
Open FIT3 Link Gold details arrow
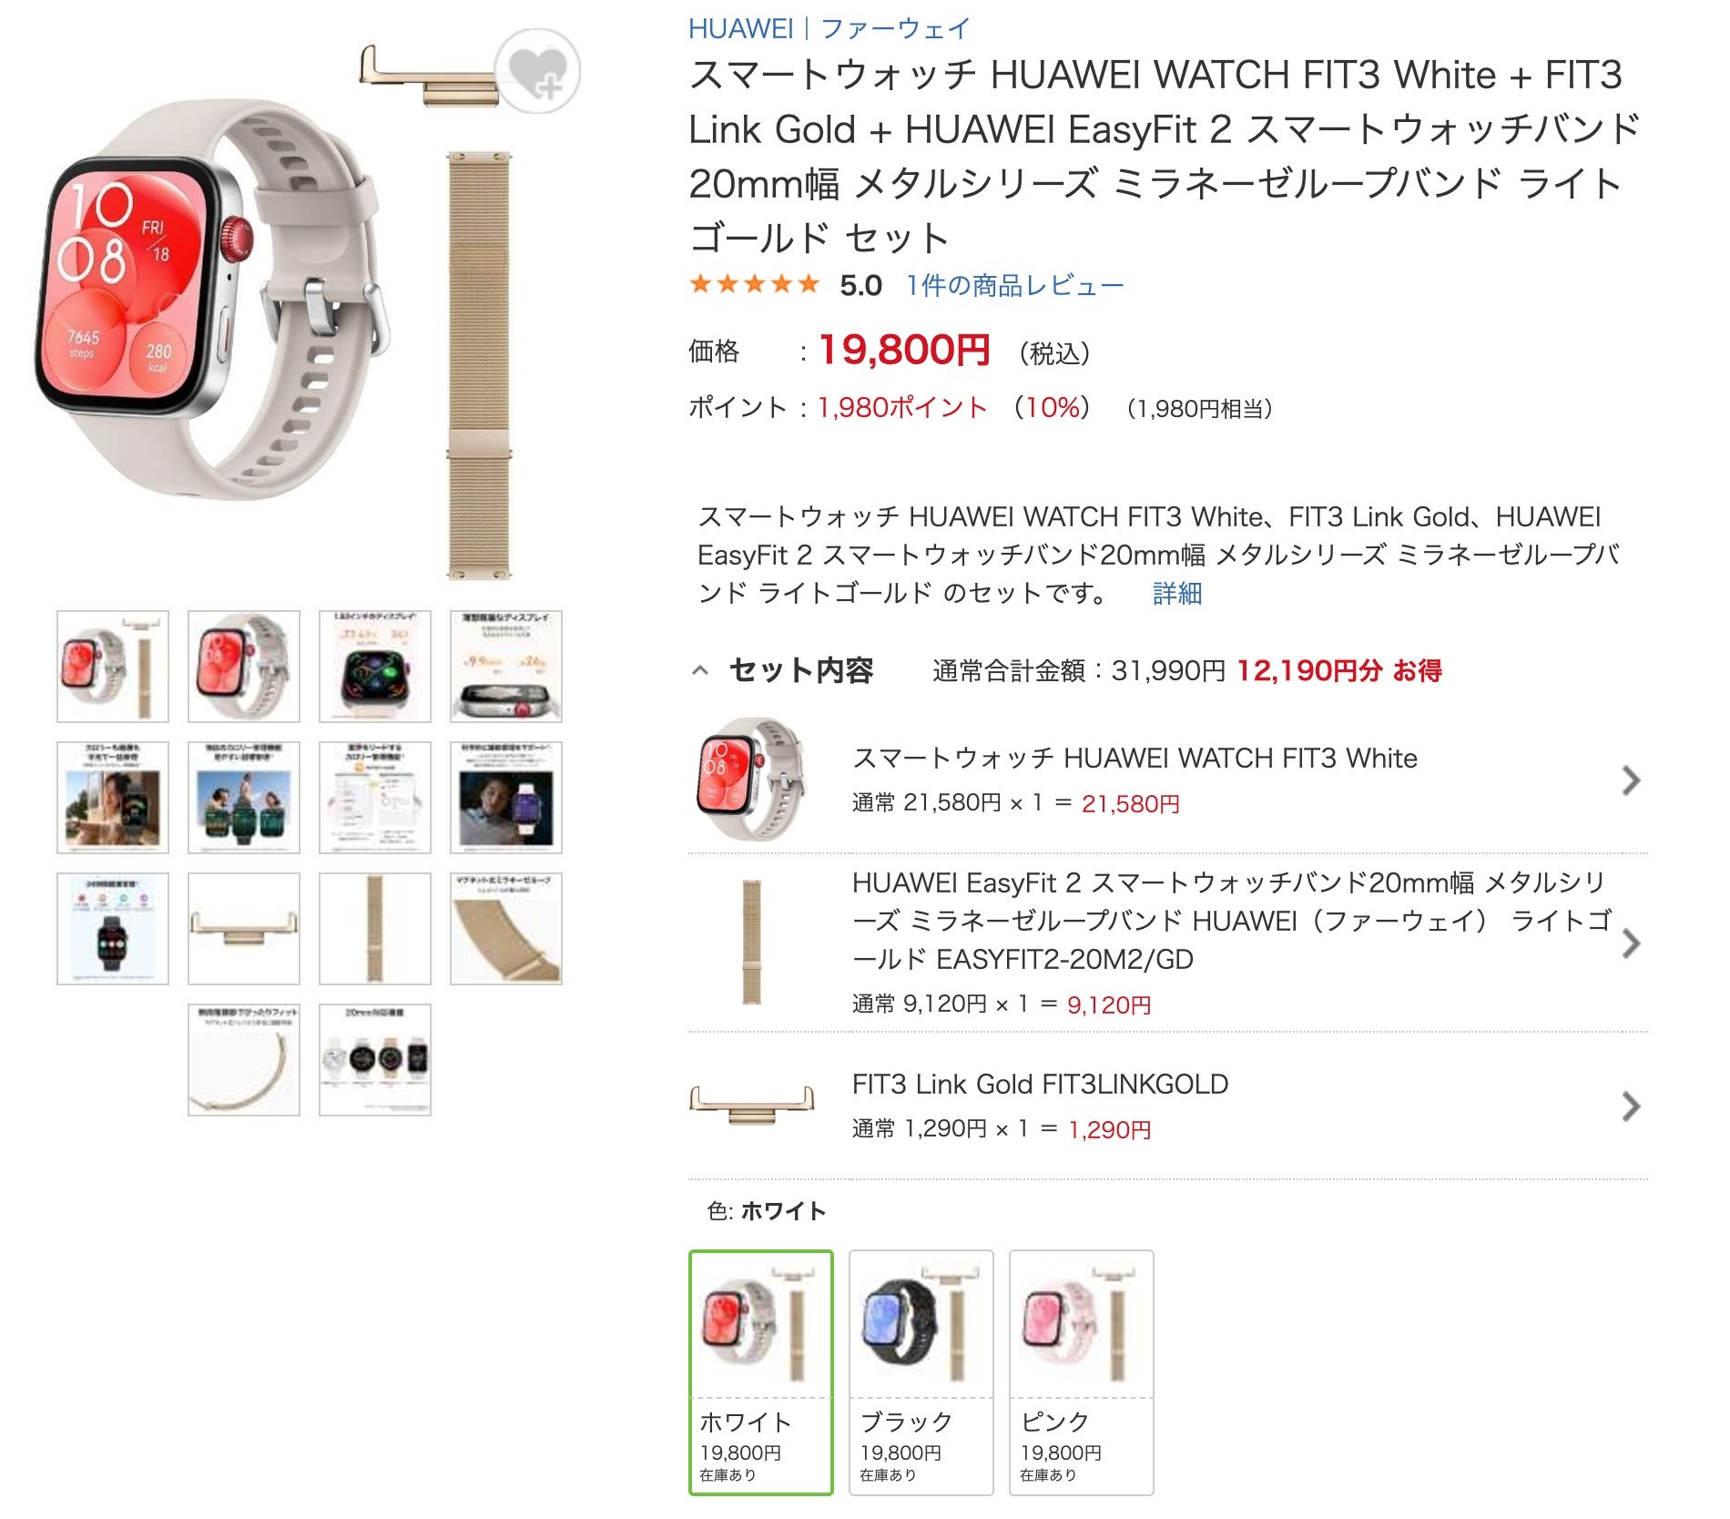point(1631,1106)
